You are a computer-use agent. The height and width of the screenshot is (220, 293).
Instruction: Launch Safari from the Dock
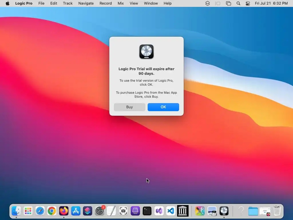(40, 211)
